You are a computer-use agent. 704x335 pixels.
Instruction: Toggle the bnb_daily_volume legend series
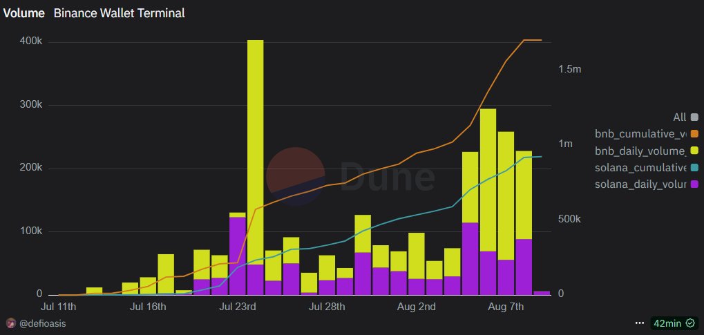(647, 151)
